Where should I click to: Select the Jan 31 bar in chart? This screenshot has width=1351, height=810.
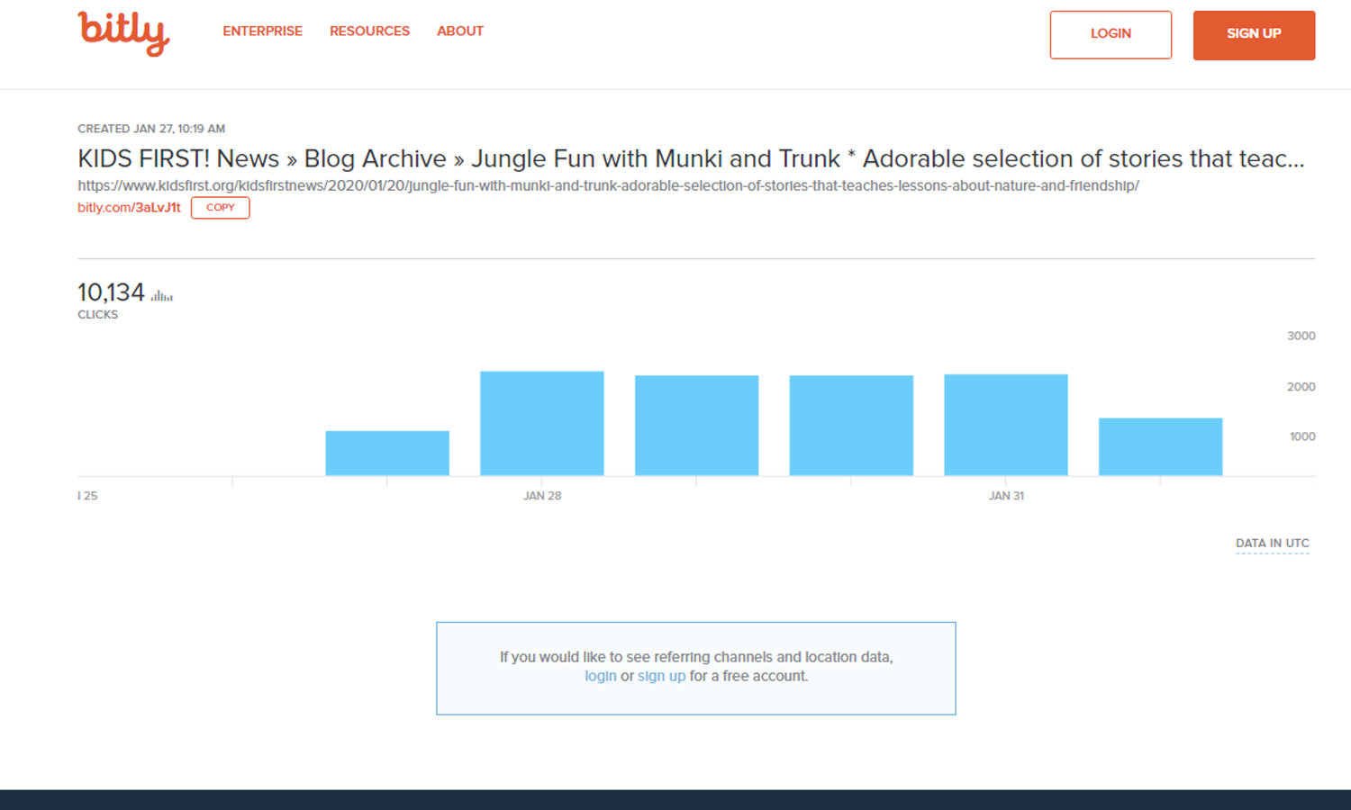(x=1006, y=425)
